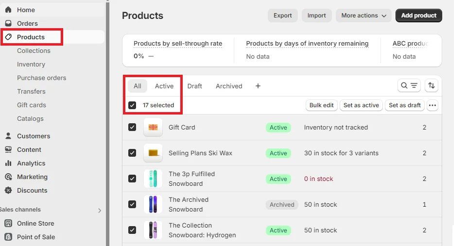Click the Analytics bar chart icon
466x246 pixels.
pyautogui.click(x=8, y=163)
